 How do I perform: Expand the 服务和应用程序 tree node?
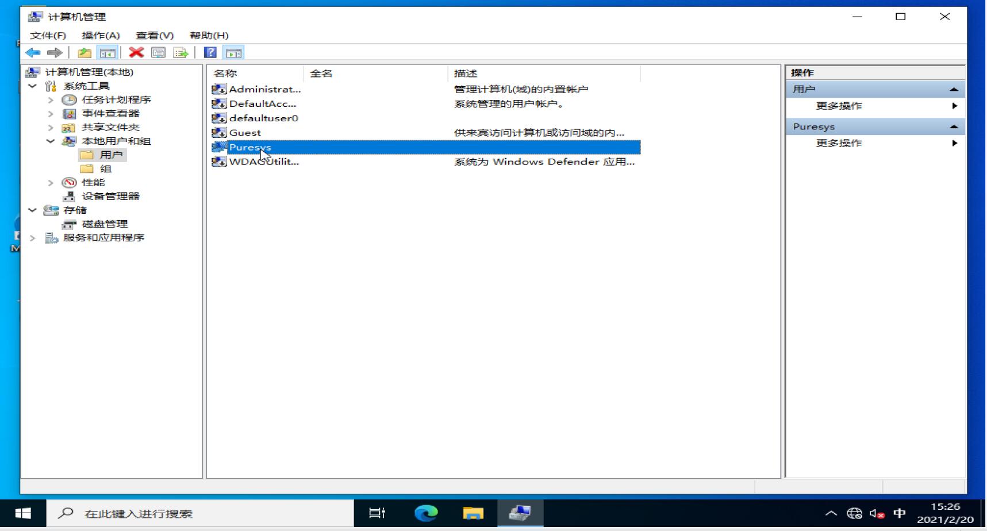tap(33, 237)
